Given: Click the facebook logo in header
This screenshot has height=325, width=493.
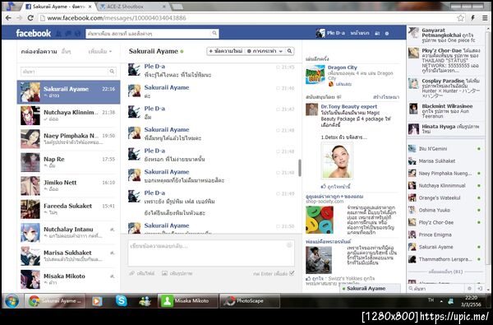Looking at the screenshot, I should point(34,33).
